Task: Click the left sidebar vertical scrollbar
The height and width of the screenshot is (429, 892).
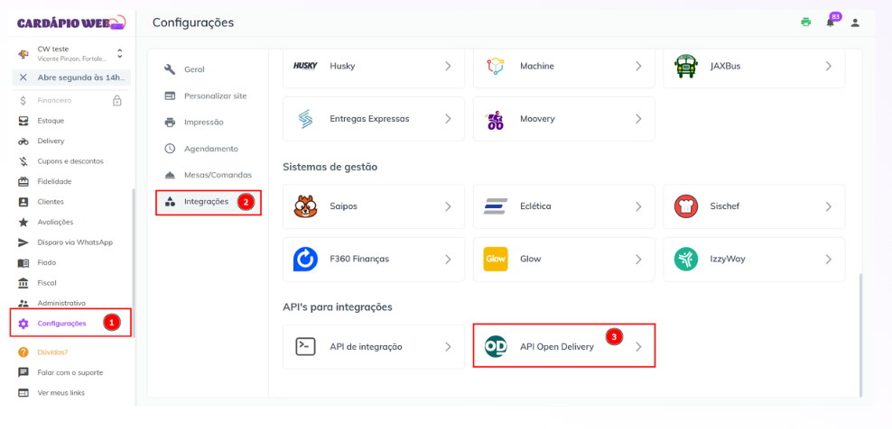Action: point(133,262)
